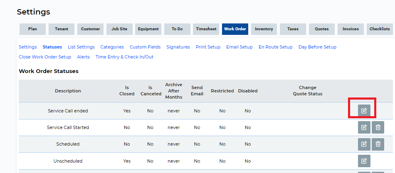395x173 pixels.
Task: Delete the Service Call Started status
Action: pyautogui.click(x=378, y=127)
